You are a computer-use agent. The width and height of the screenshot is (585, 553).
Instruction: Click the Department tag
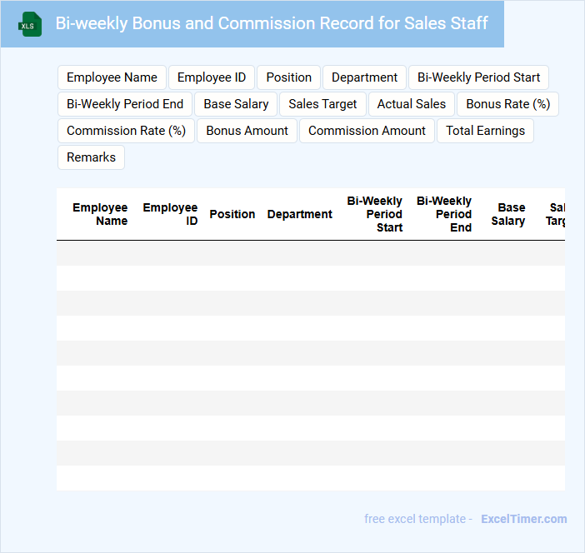pyautogui.click(x=364, y=77)
